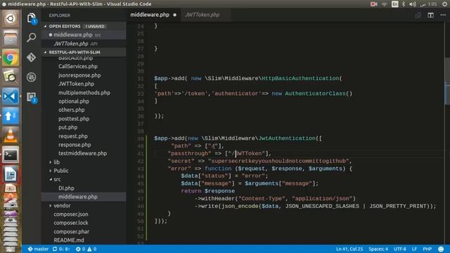450x253 pixels.
Task: Click the Open Changes icon in editor title
Action: click(418, 15)
